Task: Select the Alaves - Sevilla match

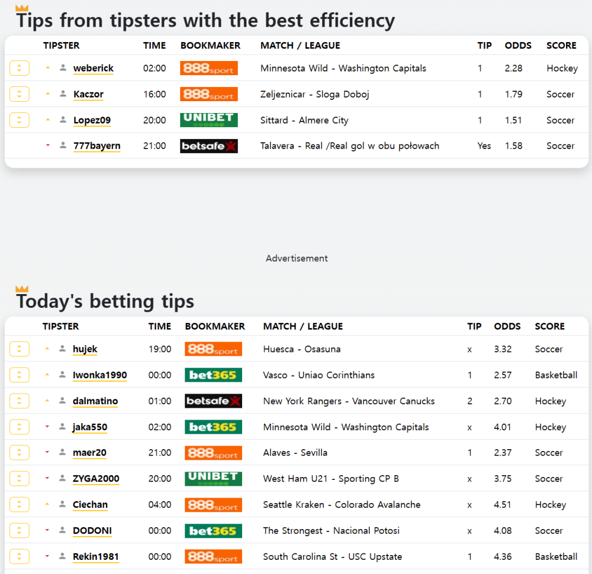Action: (x=295, y=453)
